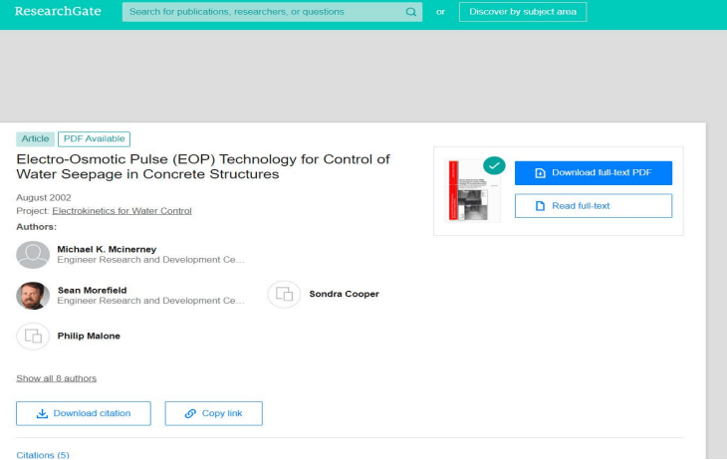The image size is (727, 460).
Task: Open the Citations (5) tab
Action: click(x=43, y=455)
